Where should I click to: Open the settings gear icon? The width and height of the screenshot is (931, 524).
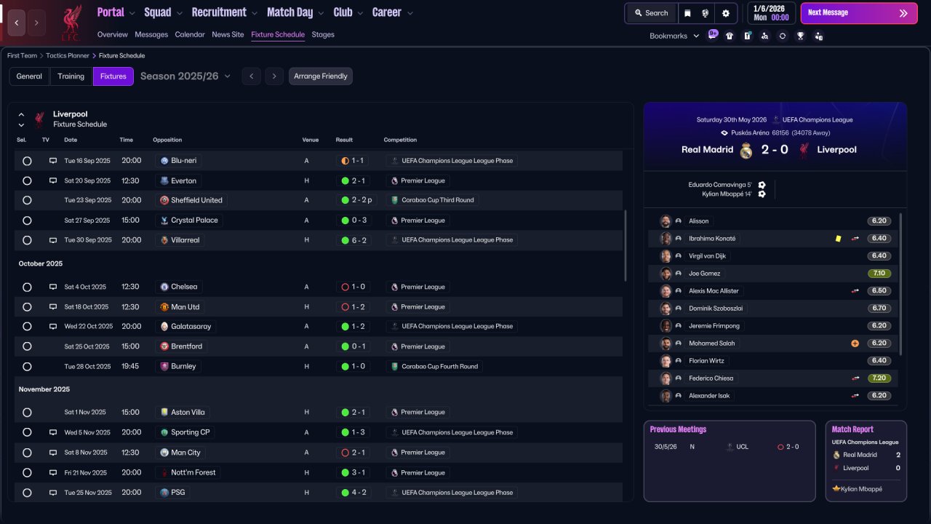(x=725, y=13)
